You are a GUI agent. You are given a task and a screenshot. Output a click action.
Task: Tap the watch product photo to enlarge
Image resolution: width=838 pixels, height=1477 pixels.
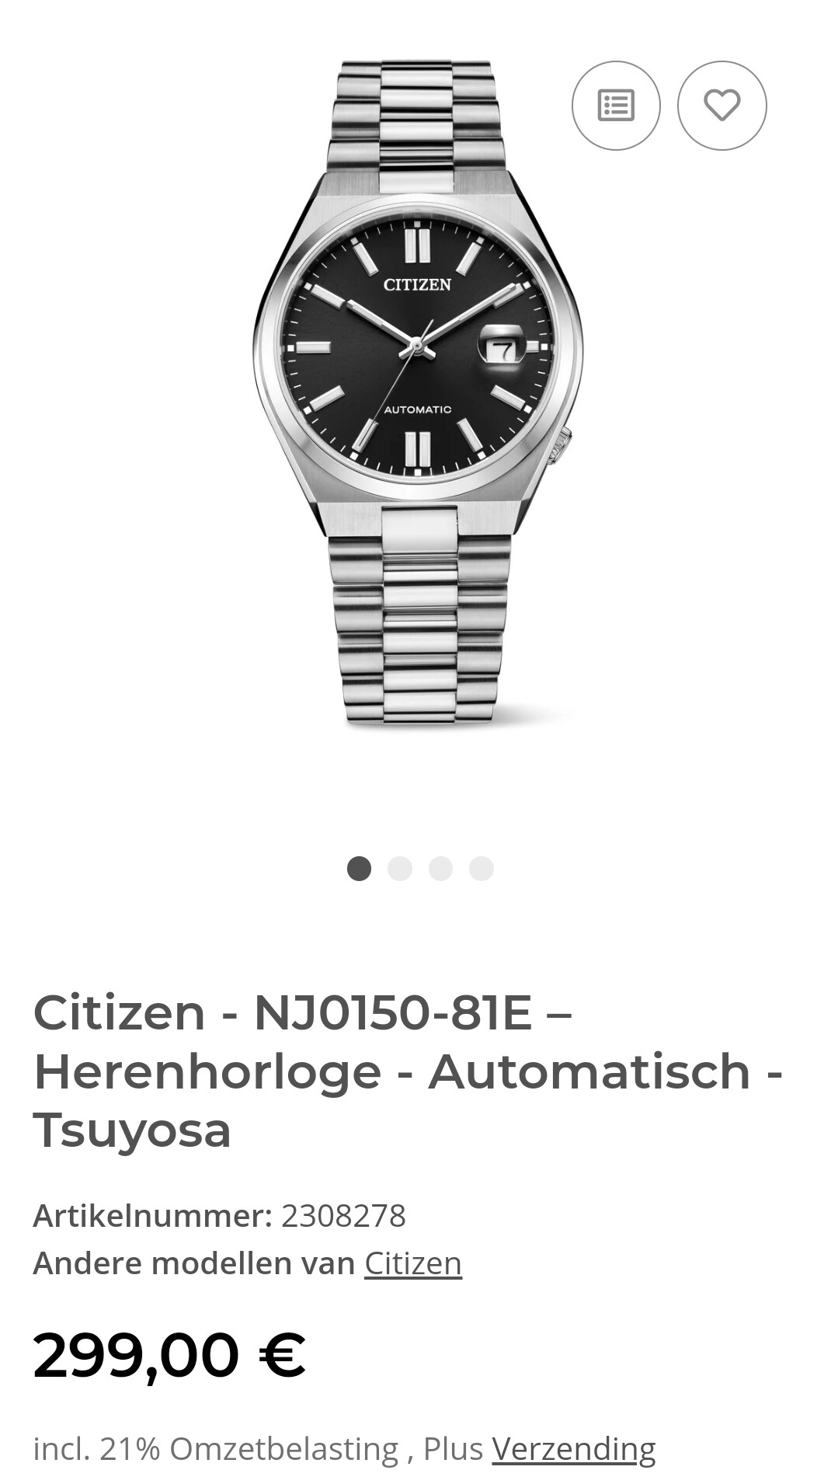pos(418,392)
